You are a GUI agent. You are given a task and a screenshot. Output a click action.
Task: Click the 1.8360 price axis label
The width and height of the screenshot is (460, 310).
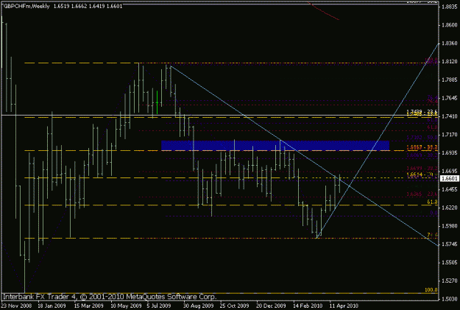[x=450, y=43]
